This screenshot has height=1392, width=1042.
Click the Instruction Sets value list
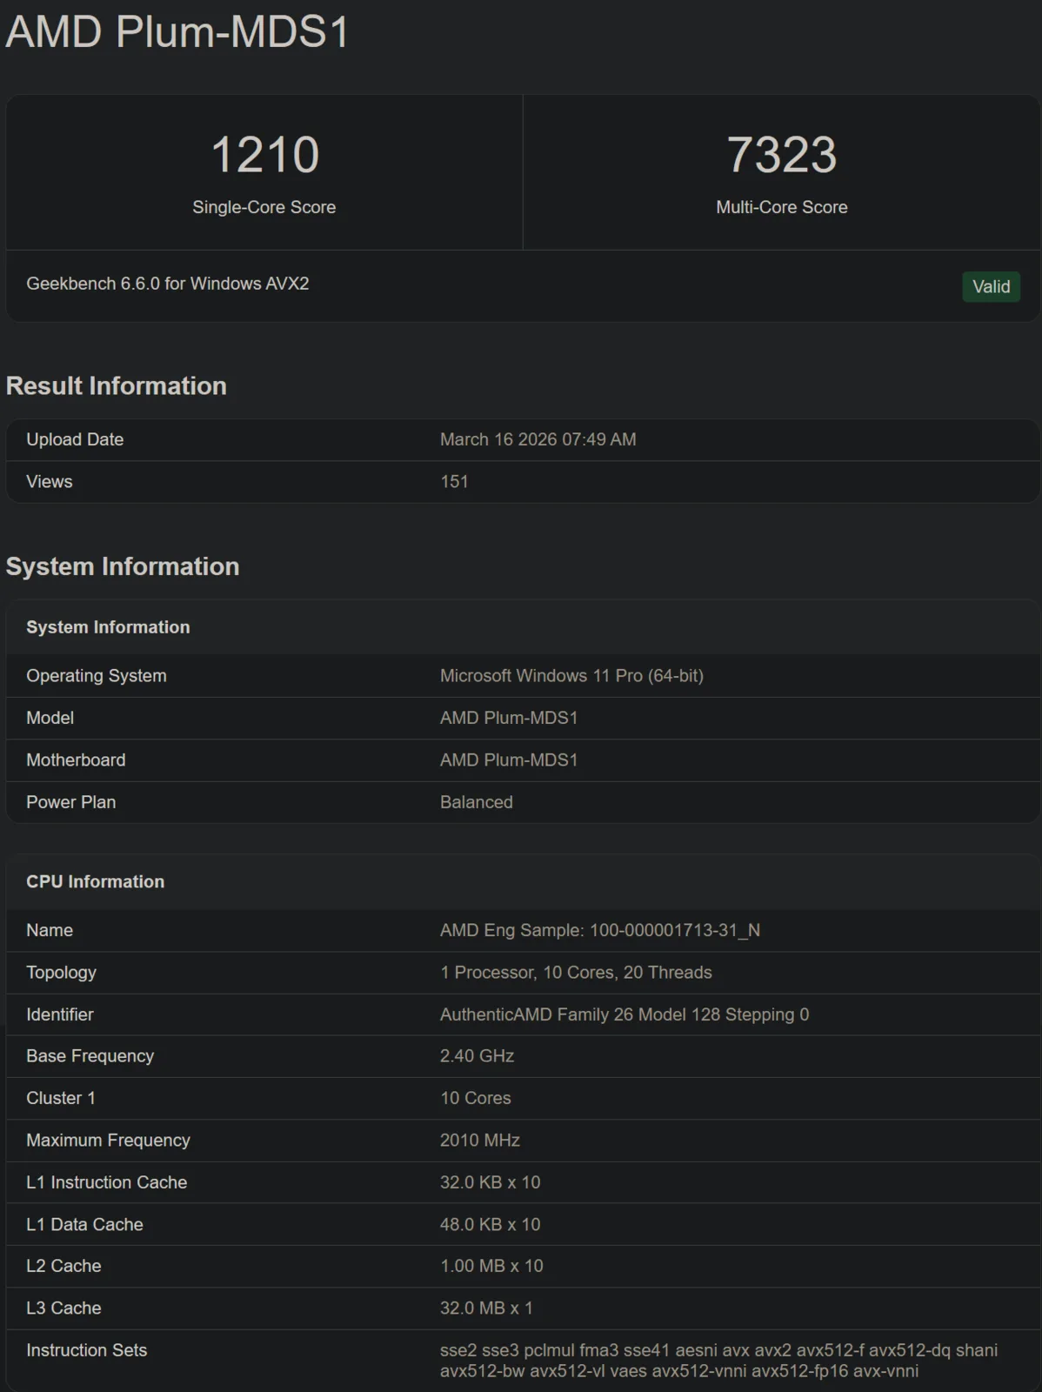[718, 1361]
